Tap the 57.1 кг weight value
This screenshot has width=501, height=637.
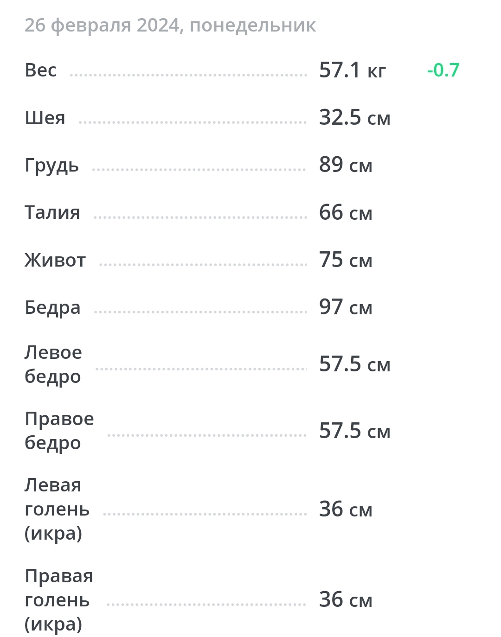(353, 70)
